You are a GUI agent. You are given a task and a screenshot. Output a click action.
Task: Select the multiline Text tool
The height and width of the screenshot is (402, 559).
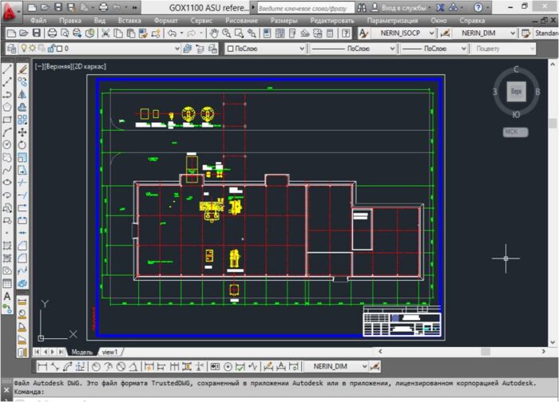[x=7, y=297]
